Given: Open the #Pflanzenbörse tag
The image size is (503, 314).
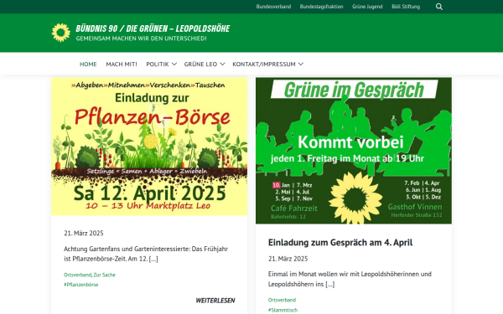Looking at the screenshot, I should point(80,285).
